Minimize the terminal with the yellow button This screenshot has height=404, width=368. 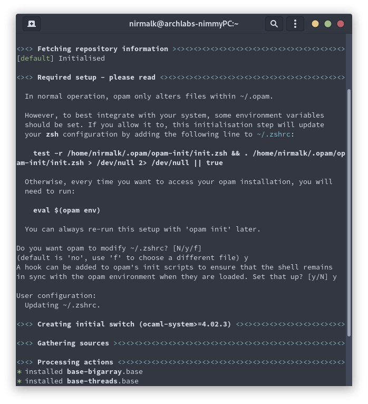315,24
